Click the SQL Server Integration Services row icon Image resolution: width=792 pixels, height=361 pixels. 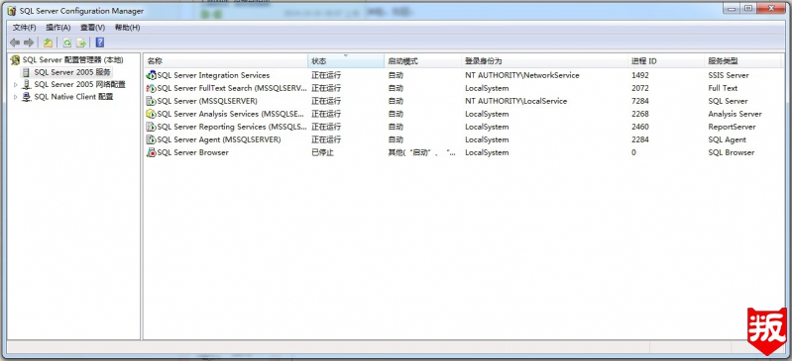151,75
